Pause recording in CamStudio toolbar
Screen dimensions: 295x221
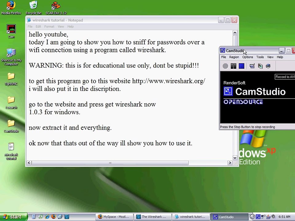pos(233,66)
